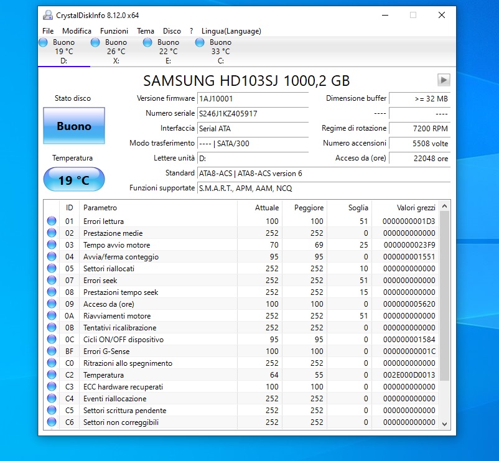
Task: Click the next disk arrow button
Action: pos(444,80)
